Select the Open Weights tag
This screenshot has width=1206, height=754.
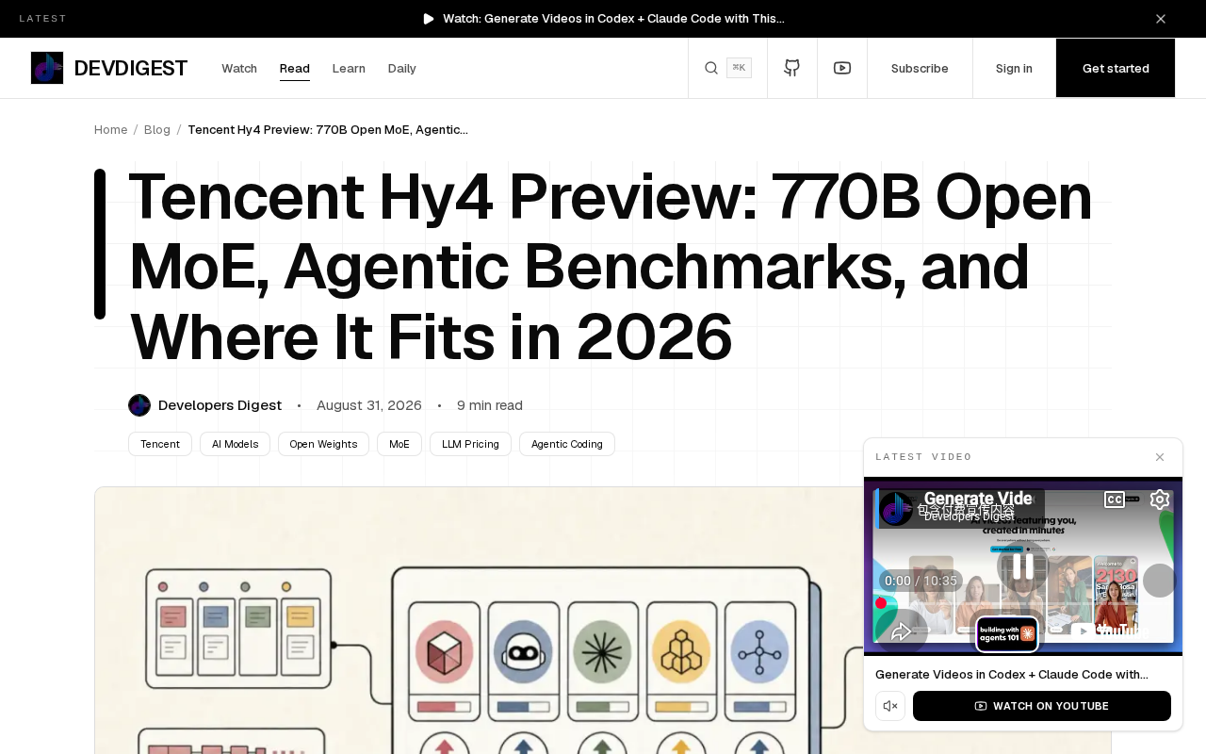tap(323, 444)
